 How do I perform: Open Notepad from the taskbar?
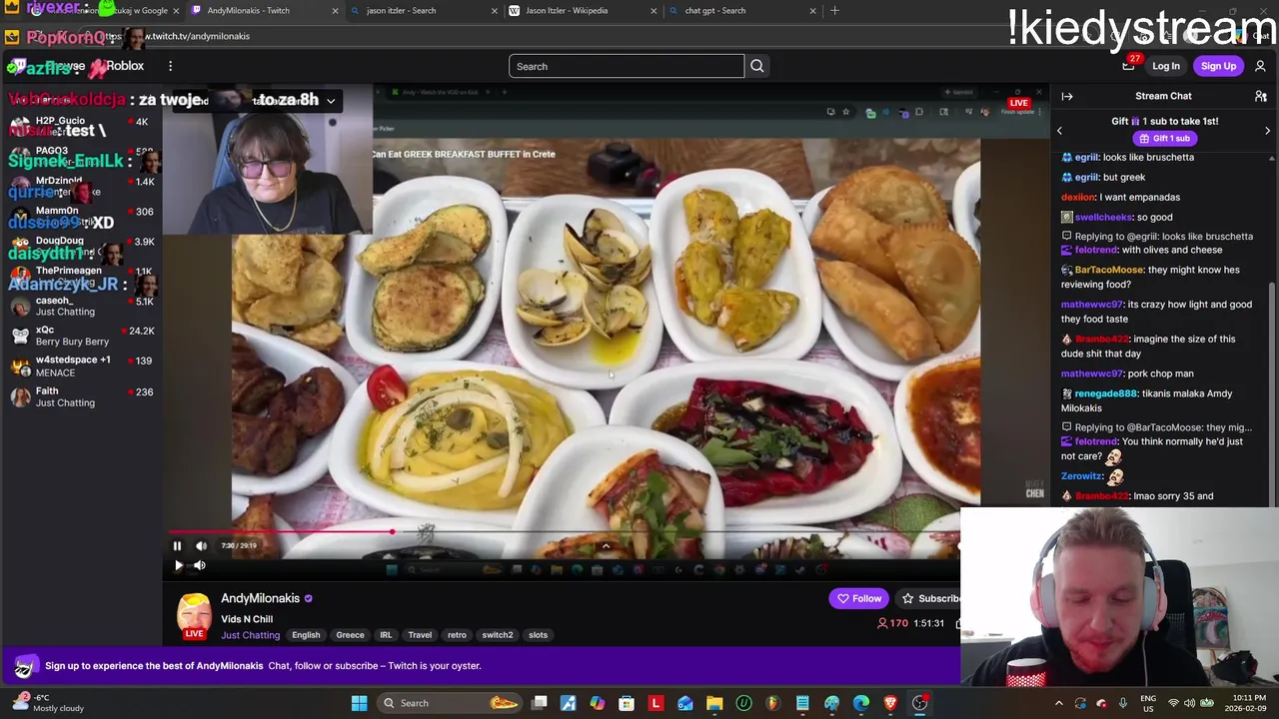[802, 703]
